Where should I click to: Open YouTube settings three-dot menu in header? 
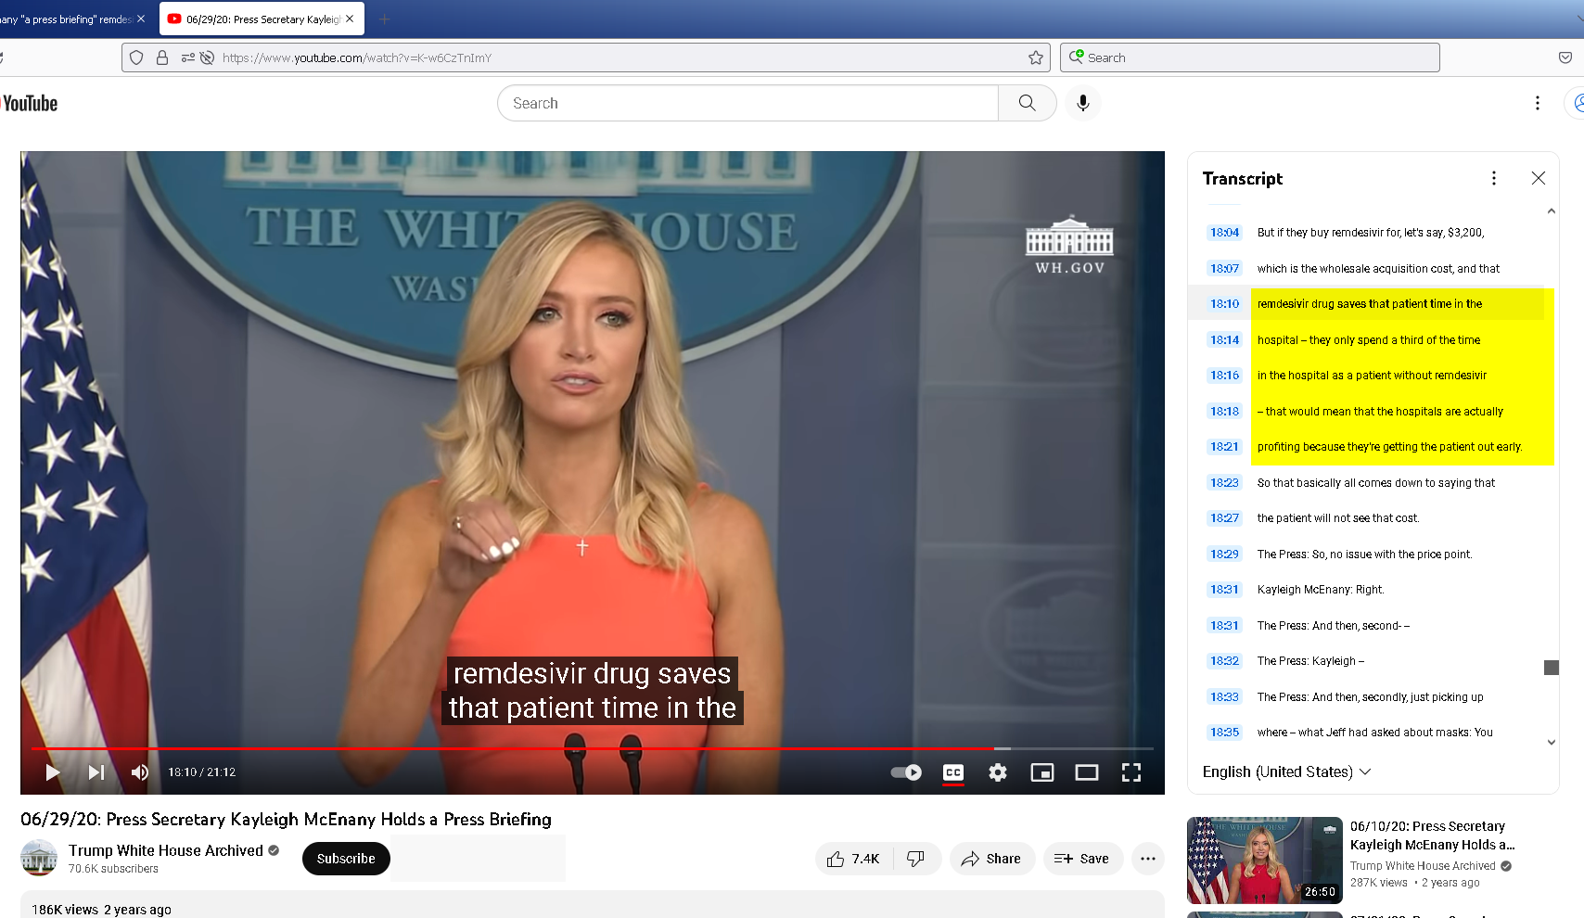click(1538, 103)
